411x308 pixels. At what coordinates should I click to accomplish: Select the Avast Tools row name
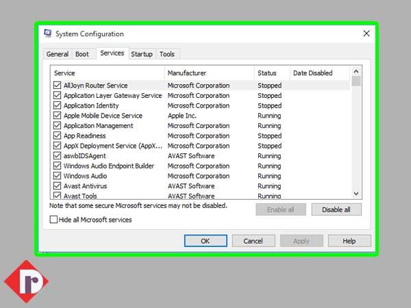(x=80, y=196)
